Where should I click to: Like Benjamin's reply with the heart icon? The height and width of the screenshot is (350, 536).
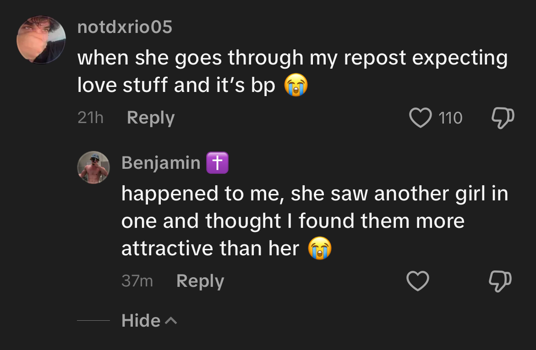pos(417,281)
